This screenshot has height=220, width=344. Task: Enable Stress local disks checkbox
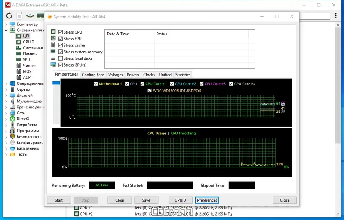(x=61, y=58)
